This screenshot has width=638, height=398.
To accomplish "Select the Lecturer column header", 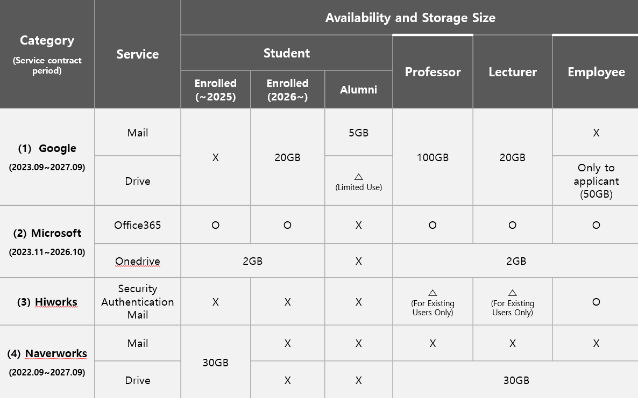I will pyautogui.click(x=512, y=72).
